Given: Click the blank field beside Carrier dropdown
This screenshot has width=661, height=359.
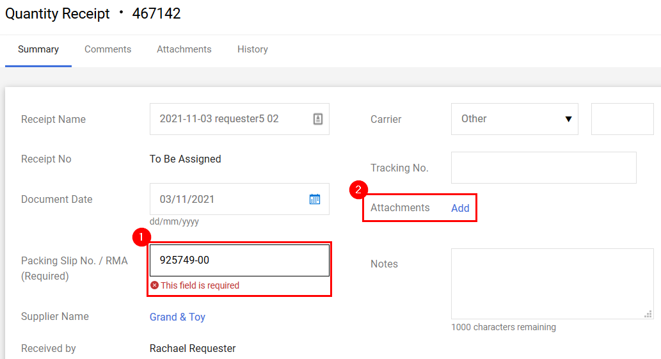Looking at the screenshot, I should (623, 119).
